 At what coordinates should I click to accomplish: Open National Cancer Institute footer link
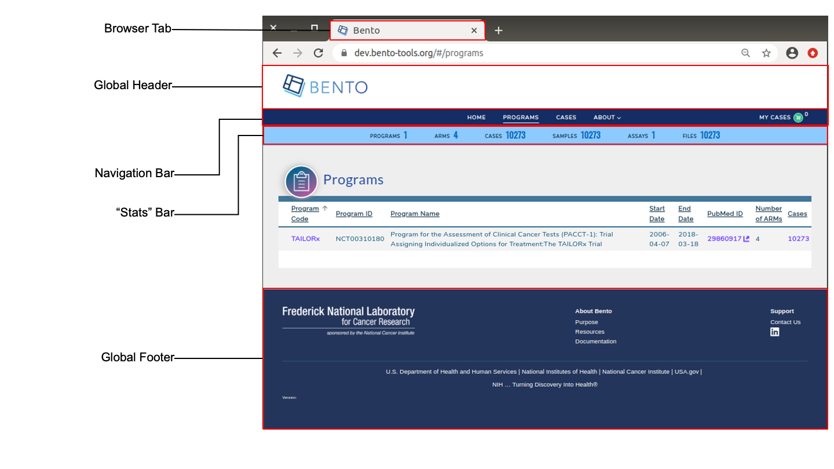(x=636, y=372)
